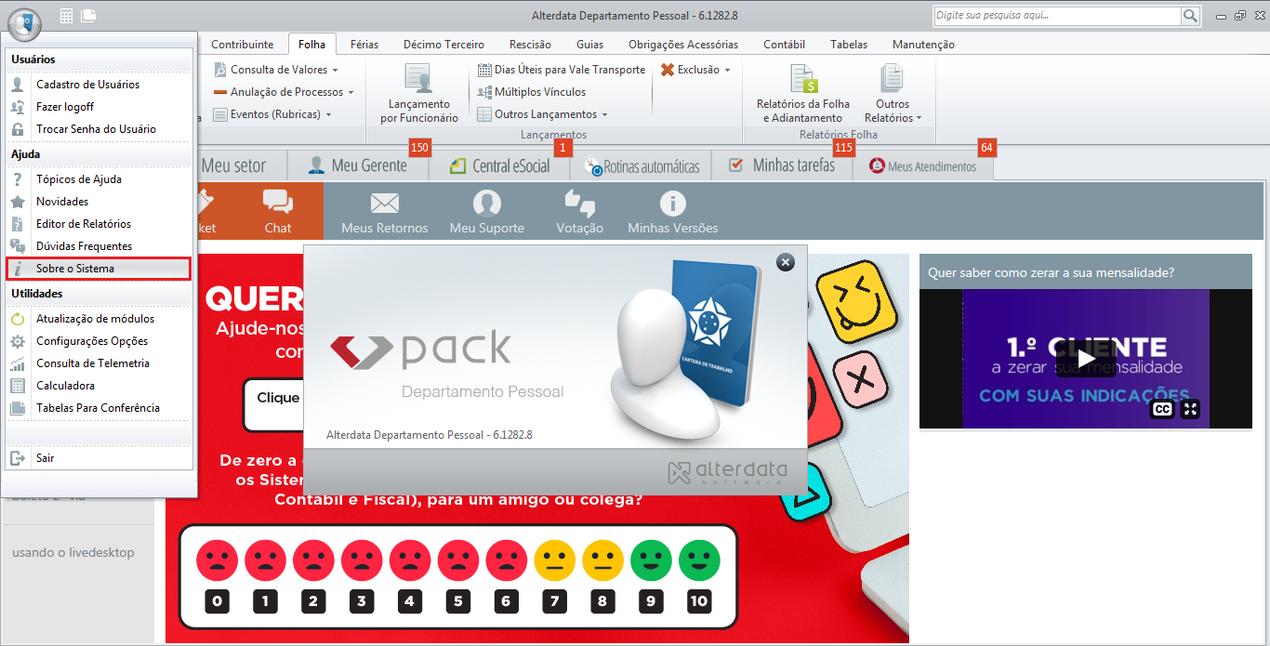The image size is (1270, 646).
Task: Open the Guias ribbon tab
Action: pyautogui.click(x=589, y=45)
